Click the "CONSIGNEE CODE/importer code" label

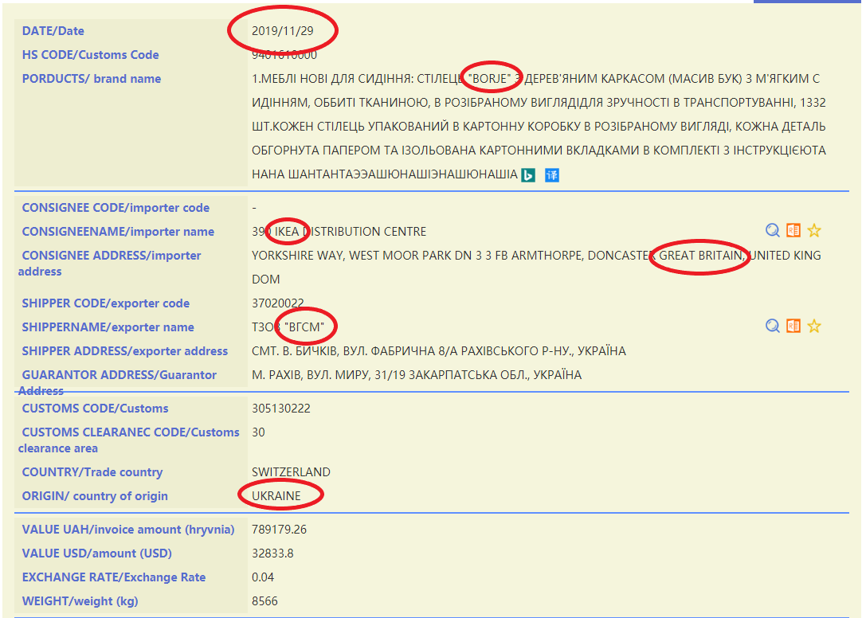click(x=116, y=208)
